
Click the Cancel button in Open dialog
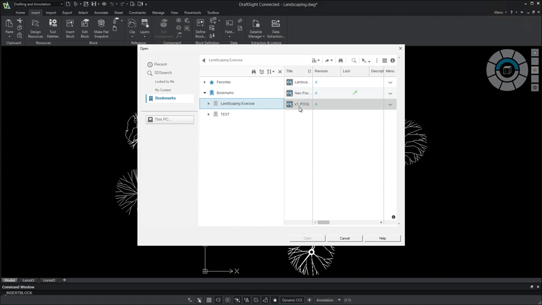tap(344, 238)
